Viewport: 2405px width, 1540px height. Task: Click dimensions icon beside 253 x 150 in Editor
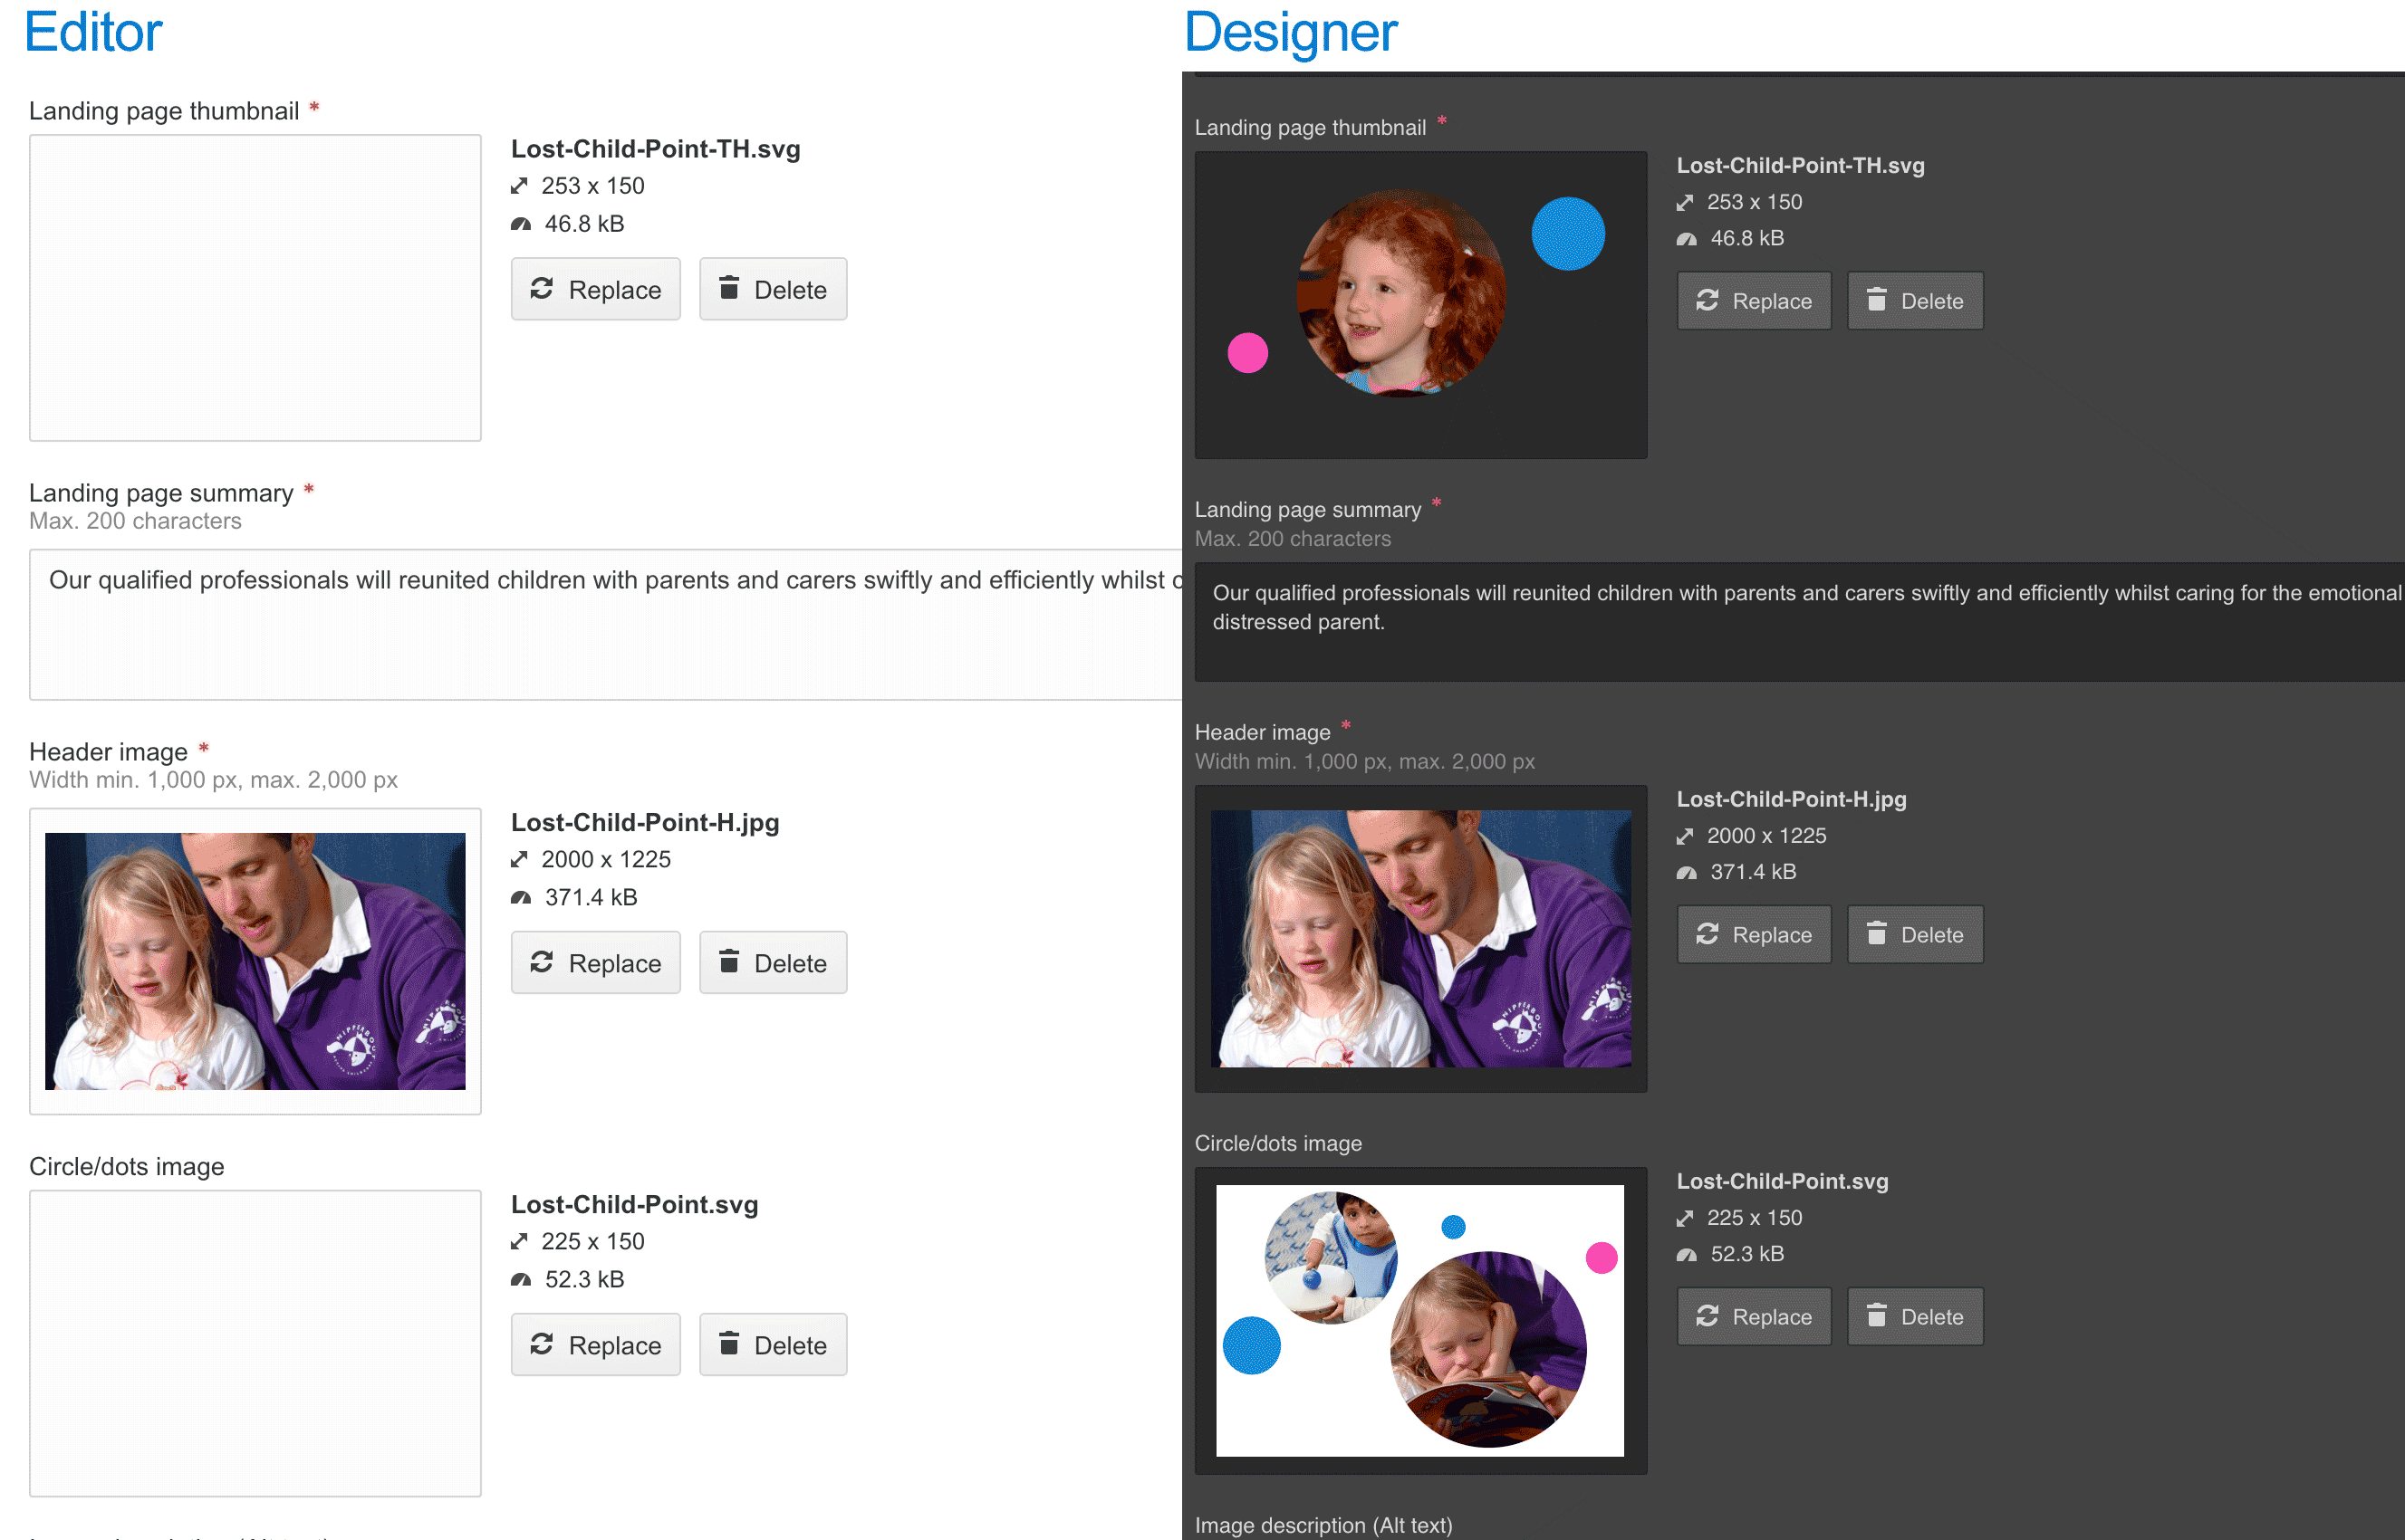coord(519,186)
